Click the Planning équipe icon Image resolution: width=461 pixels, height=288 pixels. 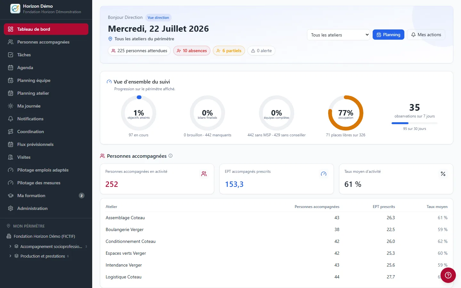coord(11,80)
